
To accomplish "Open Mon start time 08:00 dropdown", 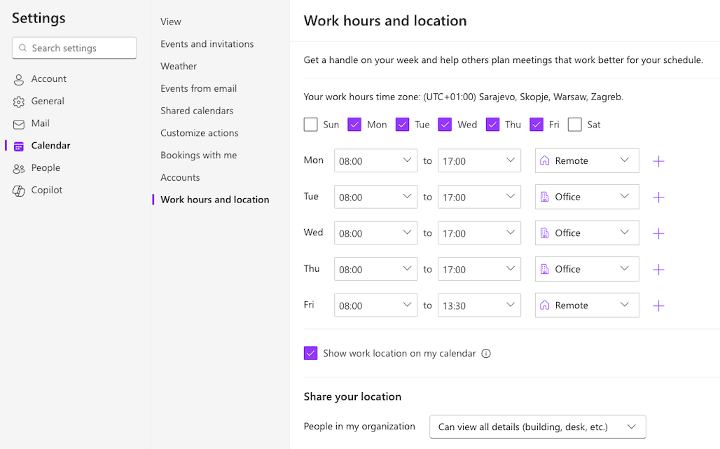I will point(375,160).
